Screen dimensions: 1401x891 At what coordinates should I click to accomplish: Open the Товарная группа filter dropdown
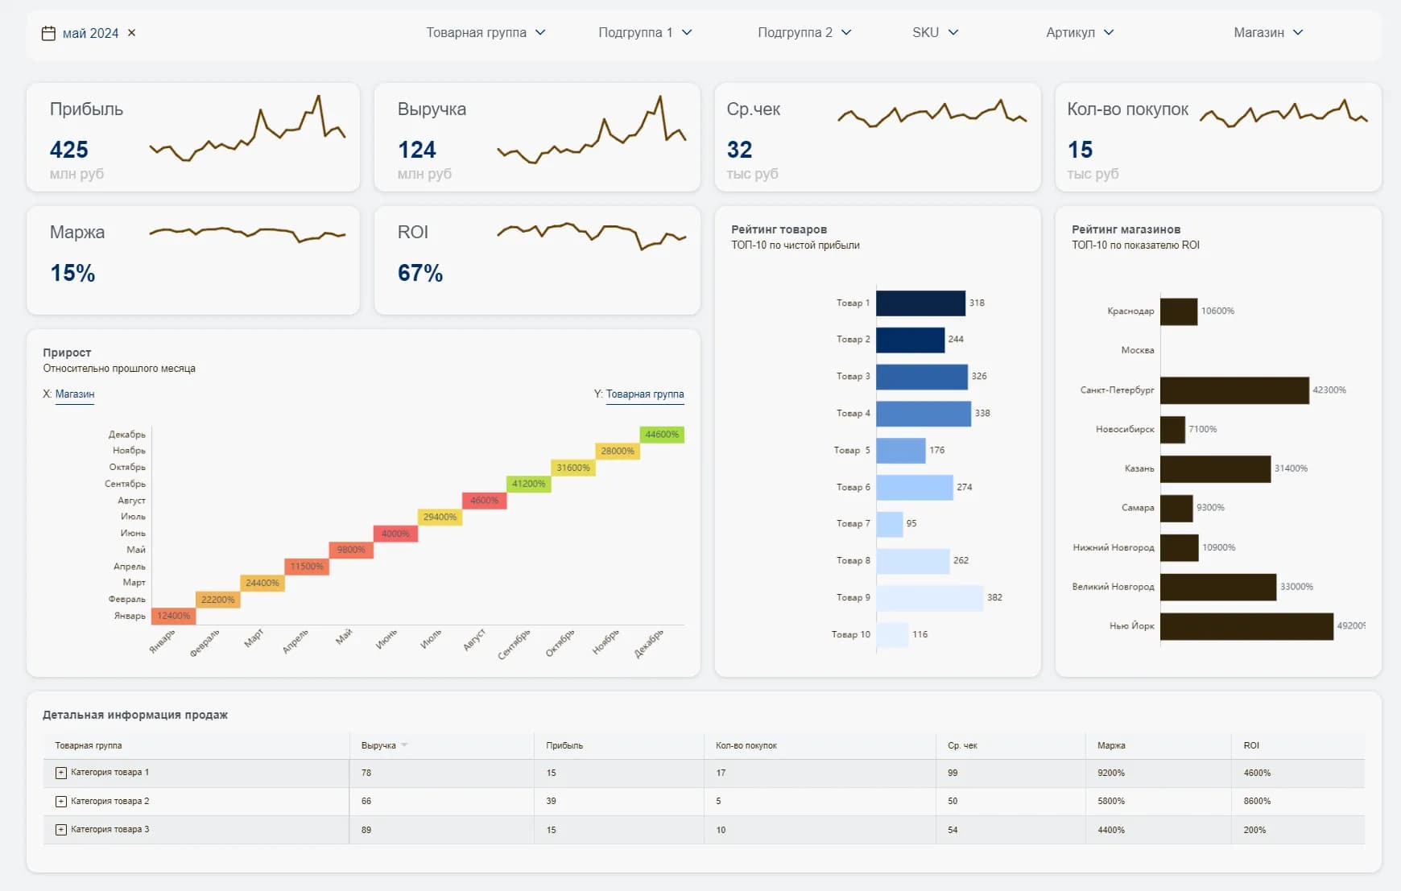pyautogui.click(x=486, y=33)
